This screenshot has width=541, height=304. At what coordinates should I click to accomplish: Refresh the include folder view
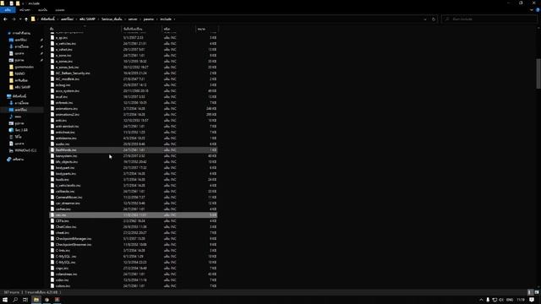pos(434,19)
